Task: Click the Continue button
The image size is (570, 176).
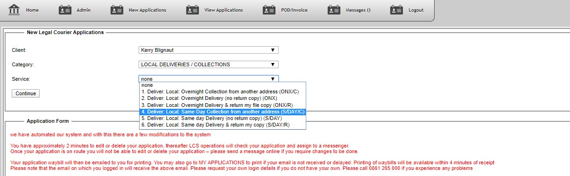Action: (x=26, y=93)
